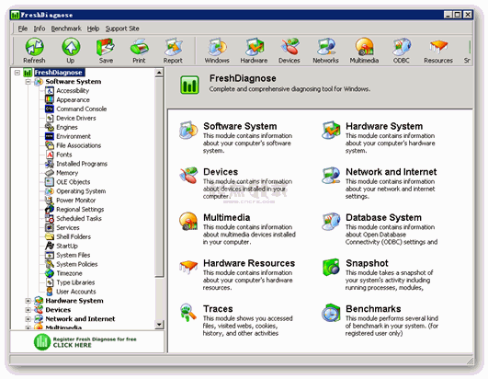The image size is (488, 379).
Task: Select Power Monitor in the tree
Action: 75,201
